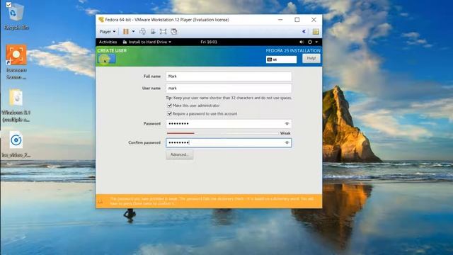
Task: Open the installer Help! button
Action: 311,58
